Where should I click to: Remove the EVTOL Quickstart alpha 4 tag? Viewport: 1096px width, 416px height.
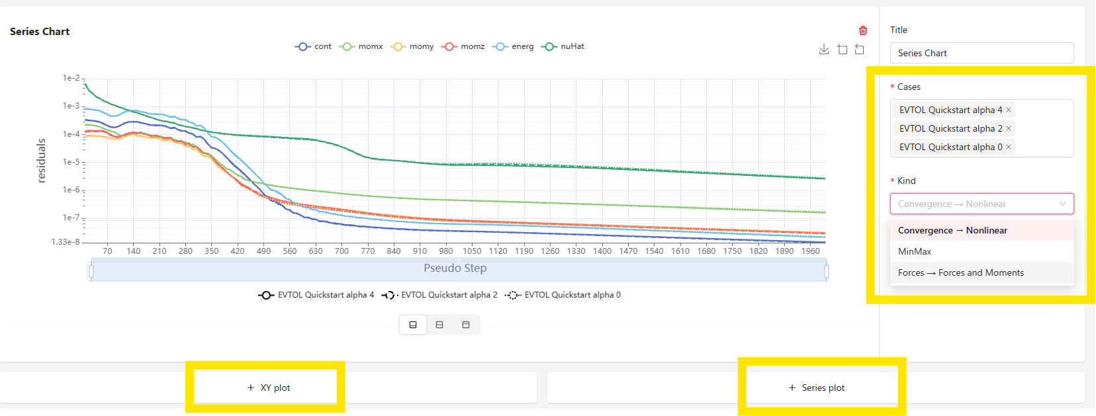(x=1009, y=110)
